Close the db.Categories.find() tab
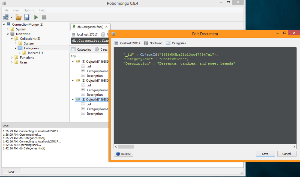 [x=106, y=27]
